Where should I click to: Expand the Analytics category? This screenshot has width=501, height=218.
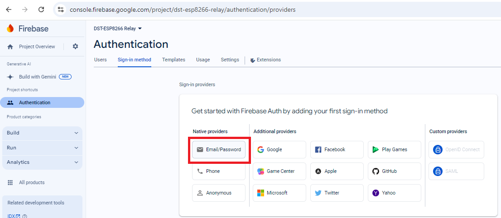[42, 162]
